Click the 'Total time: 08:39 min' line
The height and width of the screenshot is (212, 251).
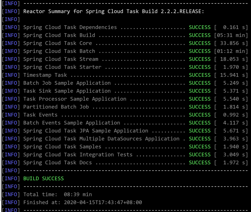(x=58, y=195)
